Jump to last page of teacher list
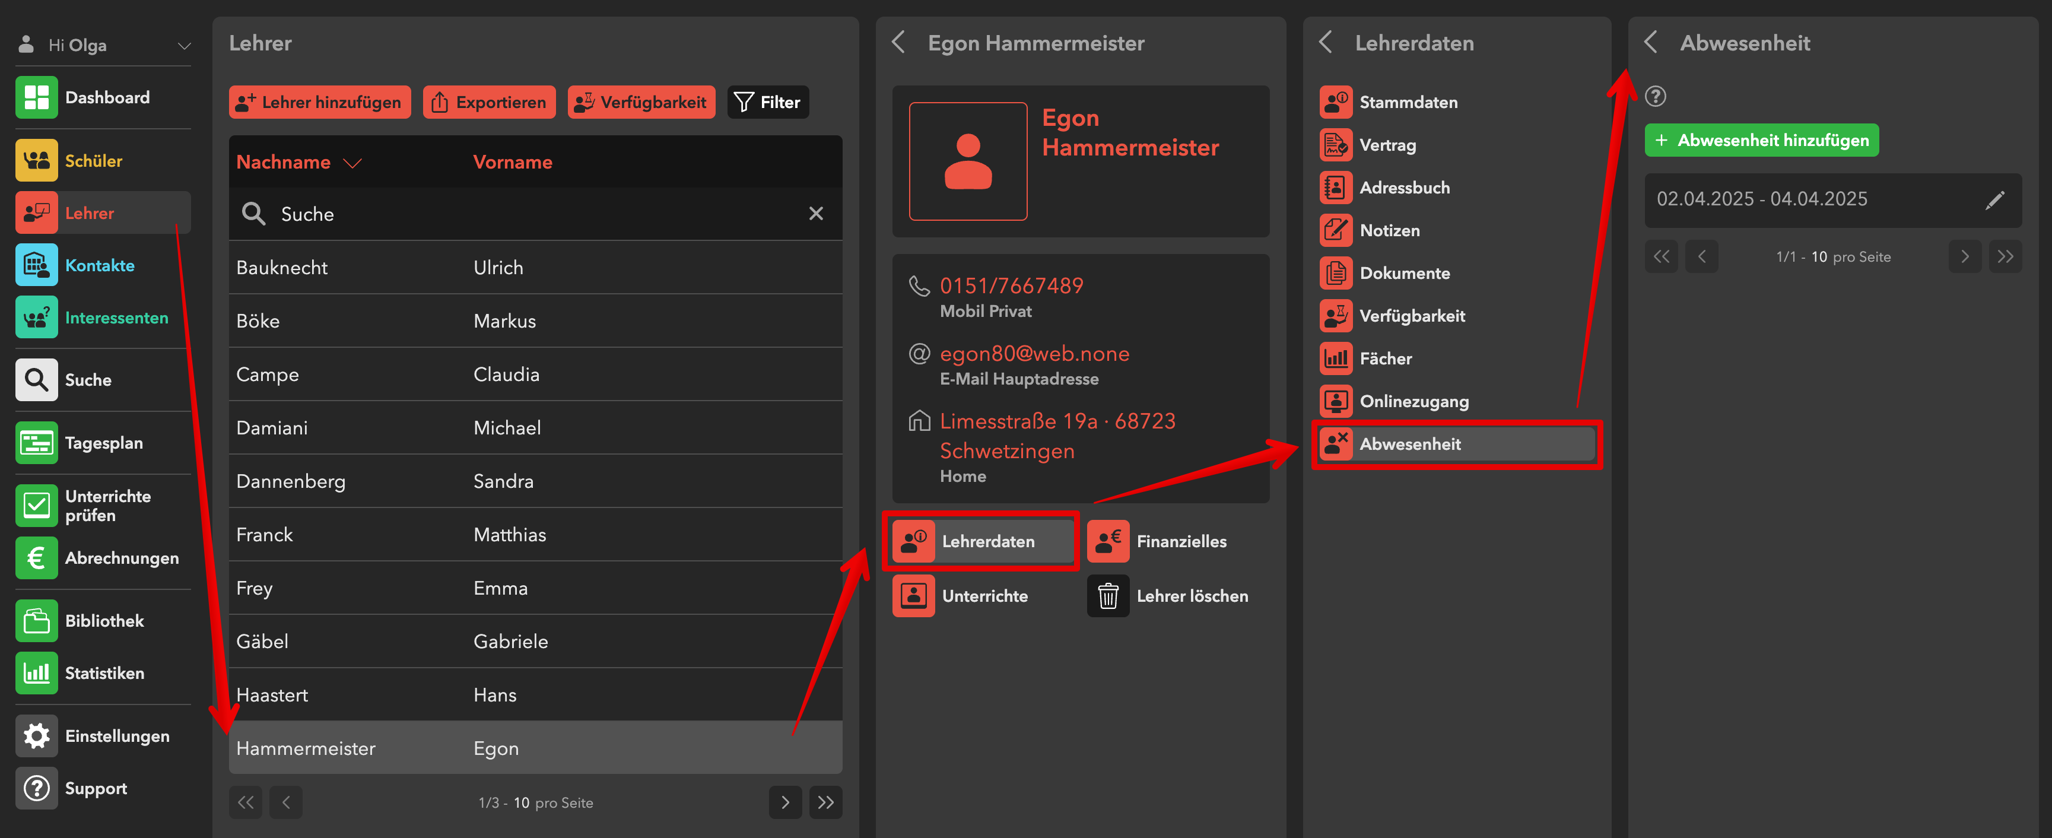This screenshot has height=838, width=2052. [x=825, y=802]
